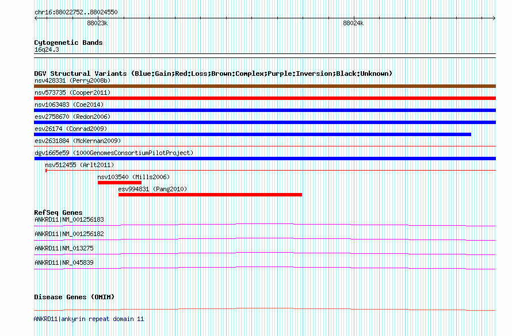This screenshot has height=336, width=512.
Task: Open variant nsv573735 (Cooper2011) label
Action: tap(72, 92)
